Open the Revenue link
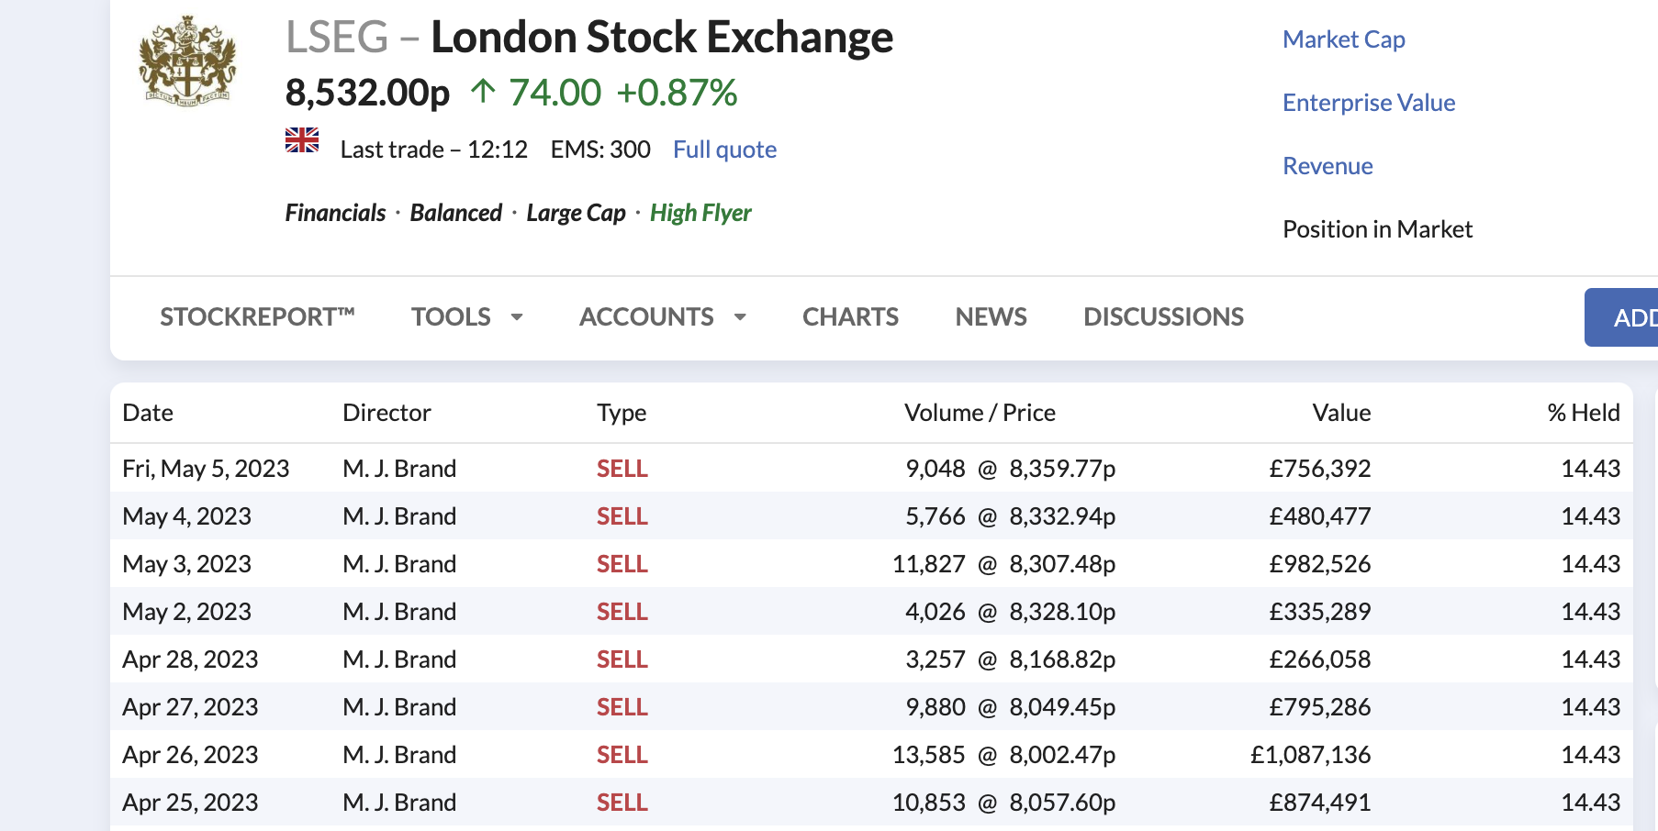Image resolution: width=1658 pixels, height=831 pixels. coord(1328,166)
